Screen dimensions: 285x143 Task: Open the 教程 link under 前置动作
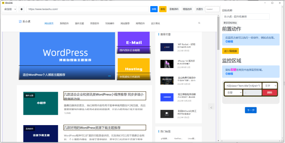pos(230,41)
